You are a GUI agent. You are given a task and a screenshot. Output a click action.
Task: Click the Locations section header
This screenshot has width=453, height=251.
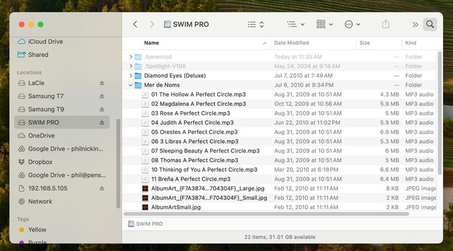coord(29,72)
